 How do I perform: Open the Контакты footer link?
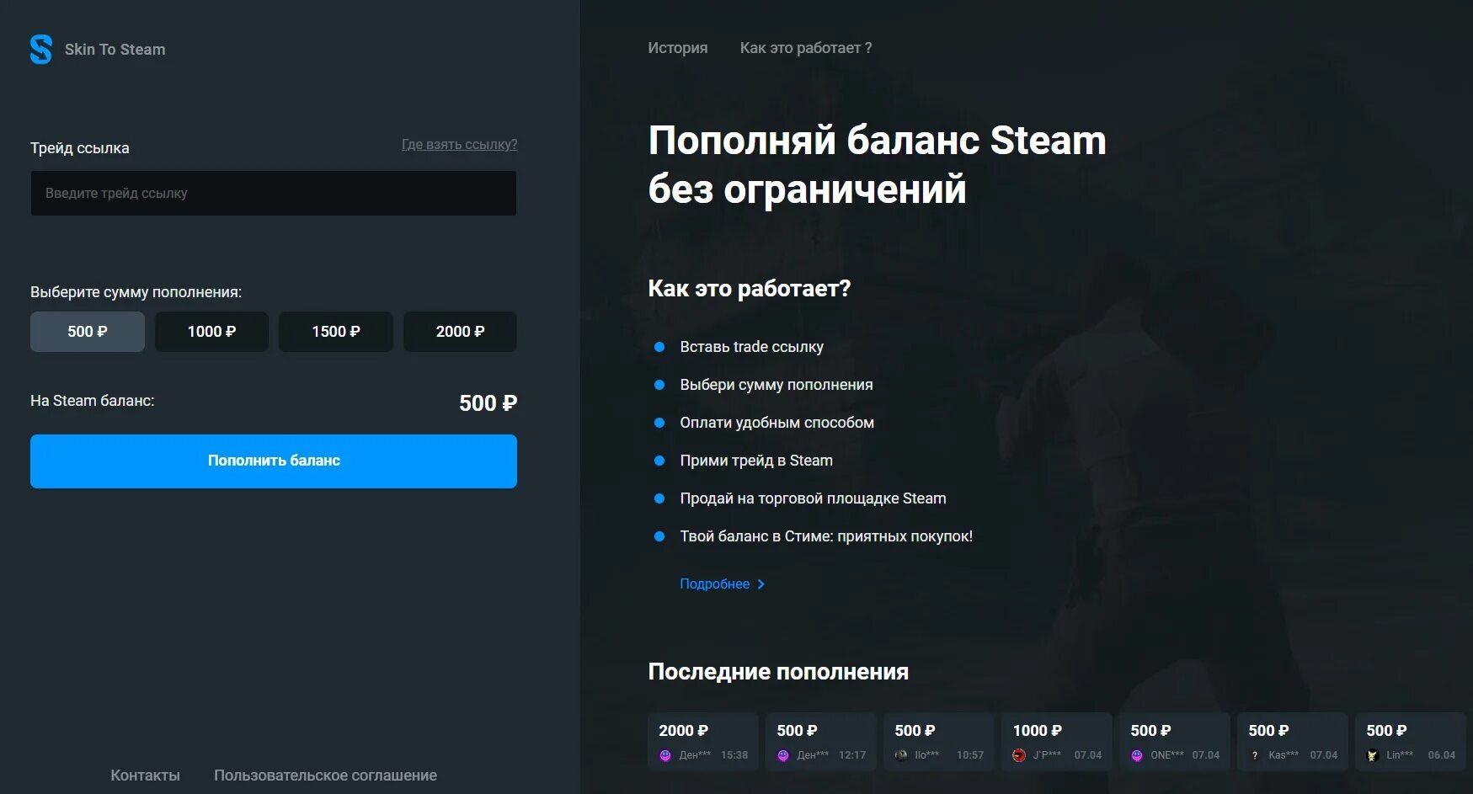pyautogui.click(x=145, y=775)
